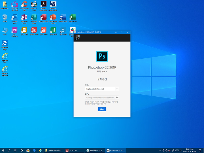Open the Windows Start menu
Viewport: 204px width, 153px height.
pyautogui.click(x=3, y=150)
